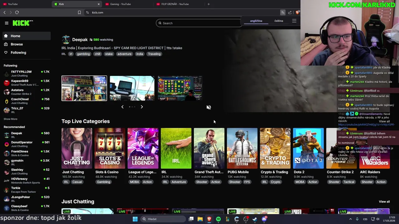Screen dimensions: 399x224
Task: Open Dota 2 category card
Action: point(308,148)
